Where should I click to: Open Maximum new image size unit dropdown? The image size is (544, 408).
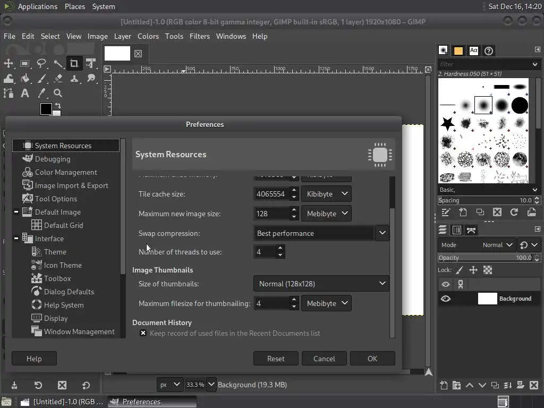tap(326, 214)
